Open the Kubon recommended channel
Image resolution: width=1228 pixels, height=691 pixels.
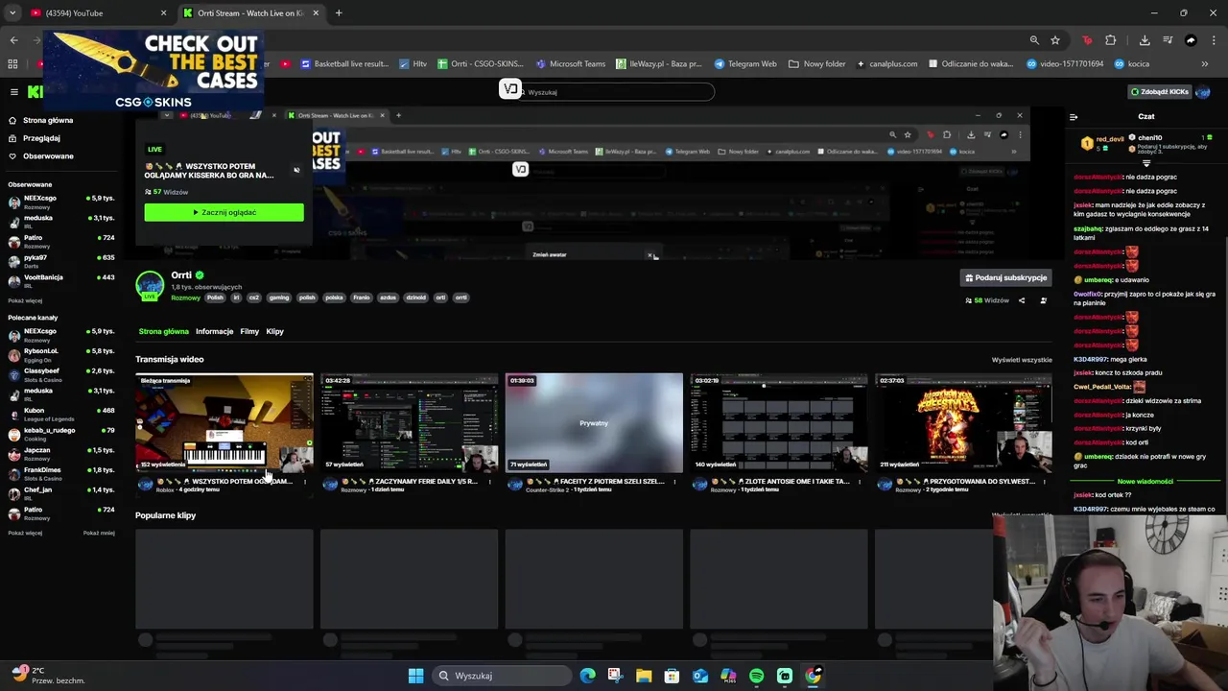(61, 414)
